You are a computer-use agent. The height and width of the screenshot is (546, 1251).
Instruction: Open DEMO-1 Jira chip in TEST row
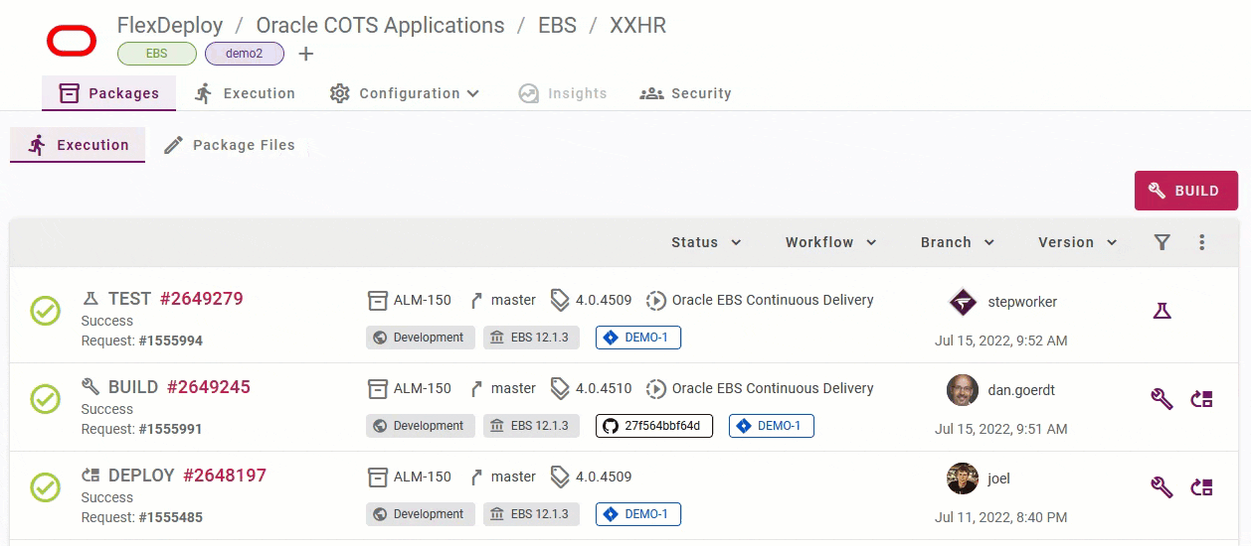638,338
